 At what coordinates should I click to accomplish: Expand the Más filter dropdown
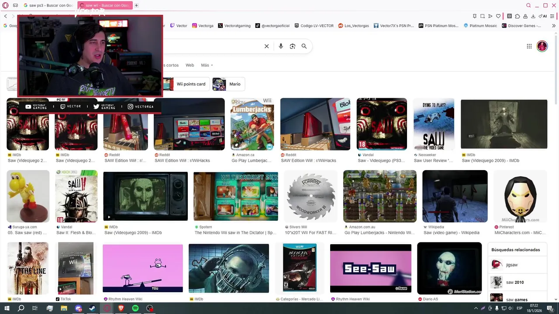(x=207, y=65)
